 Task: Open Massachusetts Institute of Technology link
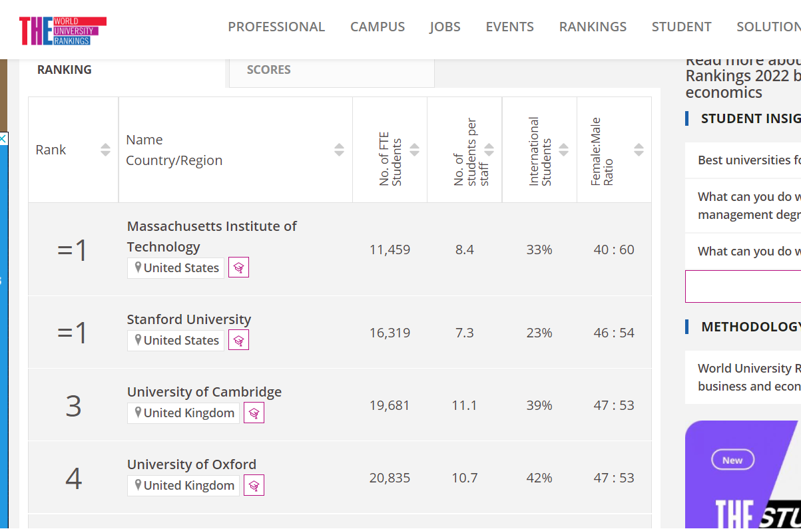(x=212, y=236)
